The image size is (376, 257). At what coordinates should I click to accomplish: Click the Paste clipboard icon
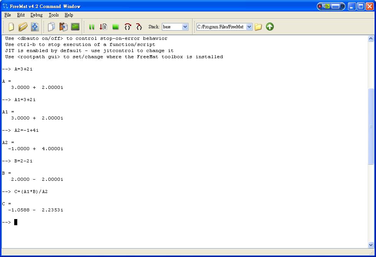[x=63, y=27]
